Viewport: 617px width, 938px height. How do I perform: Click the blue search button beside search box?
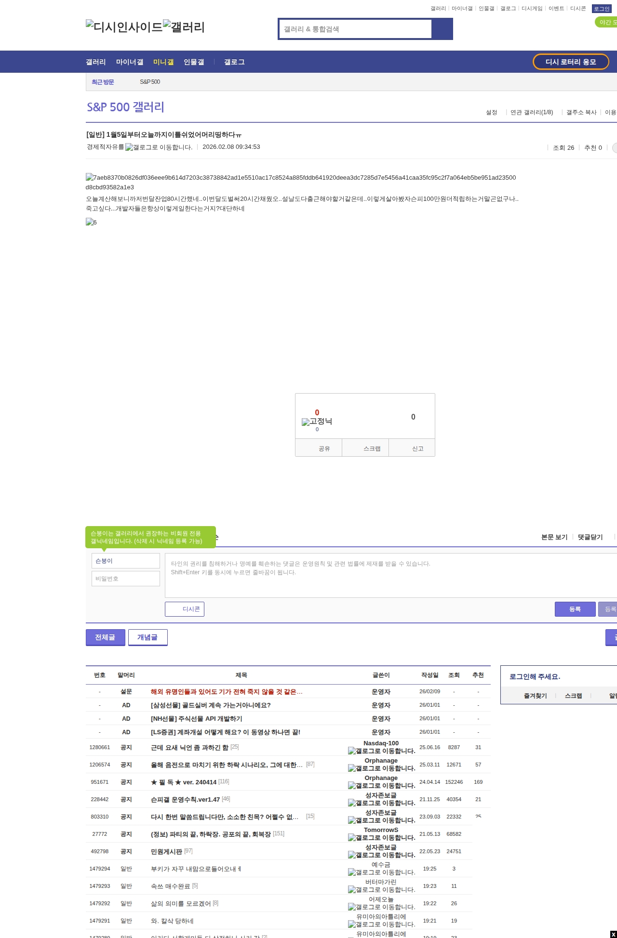(442, 29)
